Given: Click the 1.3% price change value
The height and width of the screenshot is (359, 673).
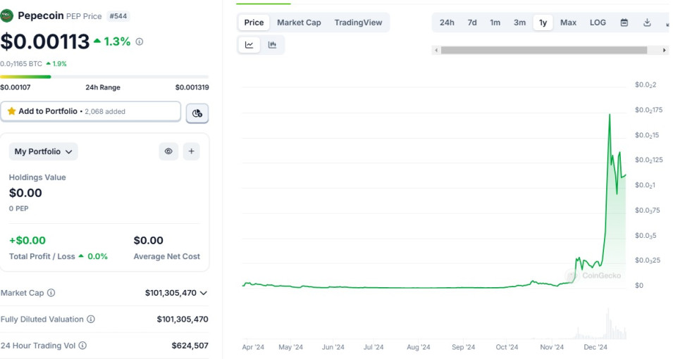Looking at the screenshot, I should [117, 42].
